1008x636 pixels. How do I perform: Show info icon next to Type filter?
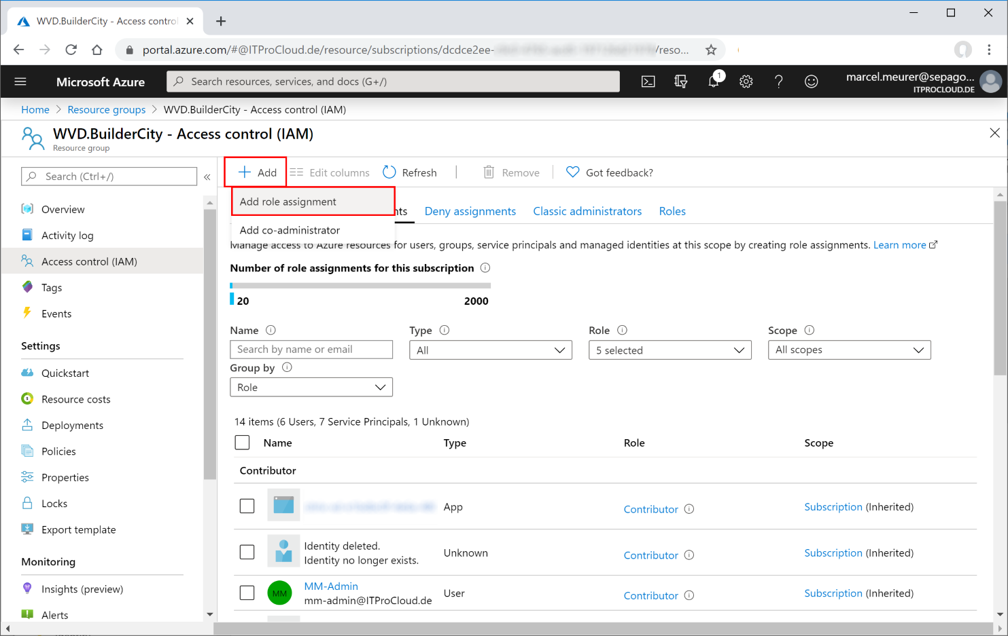coord(445,331)
